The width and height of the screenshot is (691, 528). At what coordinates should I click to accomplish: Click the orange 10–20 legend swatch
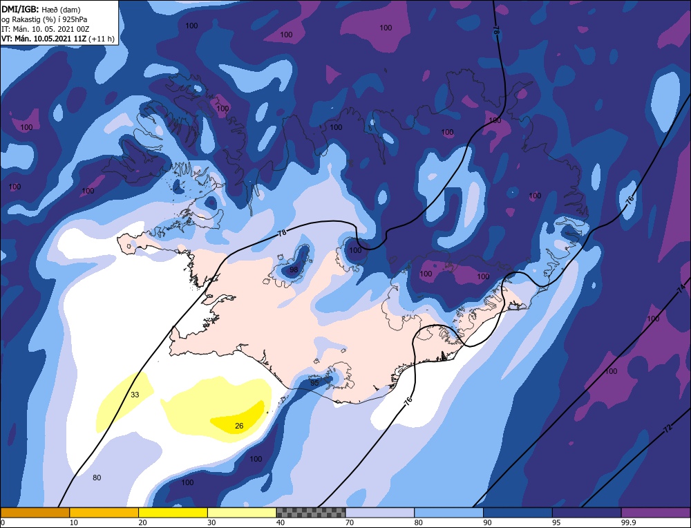[104, 512]
